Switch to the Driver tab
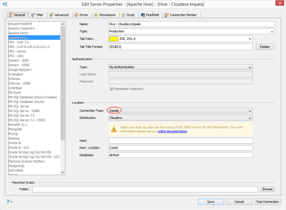 (81, 15)
